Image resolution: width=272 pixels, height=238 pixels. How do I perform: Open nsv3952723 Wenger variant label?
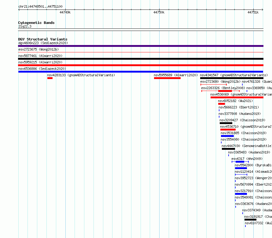(253, 178)
